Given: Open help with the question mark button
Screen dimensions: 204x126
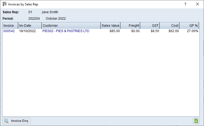Looking at the screenshot, I should 185,4.
